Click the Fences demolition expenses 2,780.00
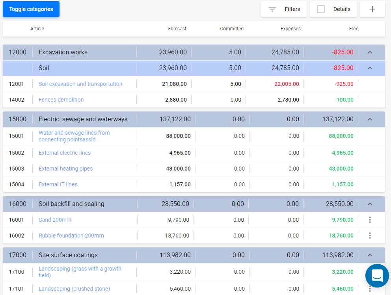The height and width of the screenshot is (295, 391). [x=288, y=100]
